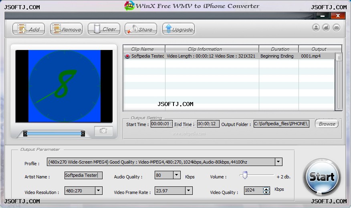Expand the Video Resolution dropdown
This screenshot has width=351, height=208.
coord(99,190)
